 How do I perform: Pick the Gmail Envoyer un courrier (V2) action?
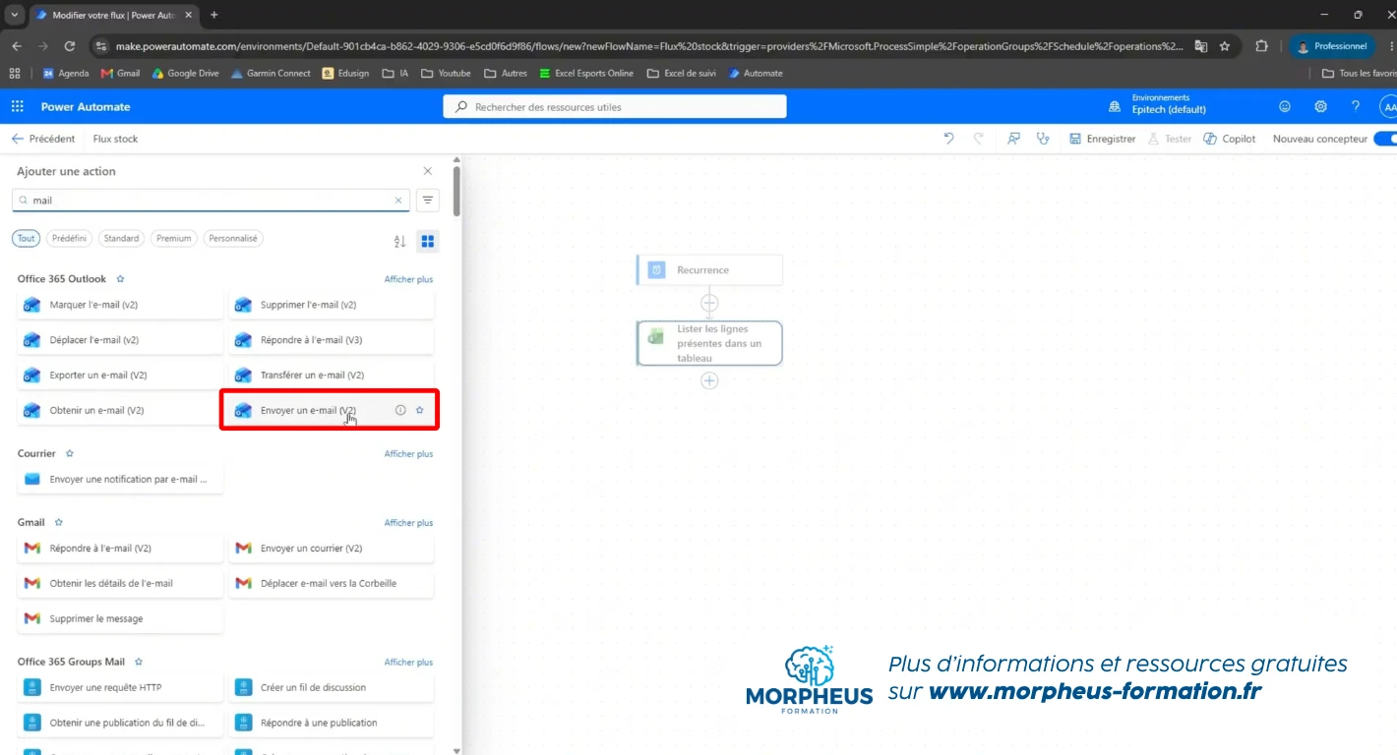click(x=332, y=548)
